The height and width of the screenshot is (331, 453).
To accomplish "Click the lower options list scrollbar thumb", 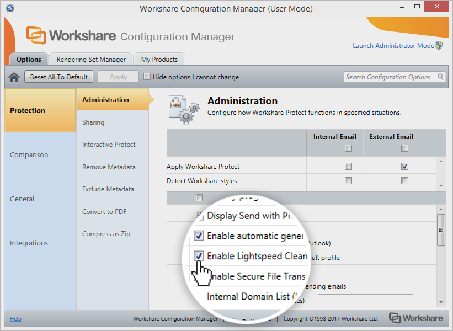I will point(441,230).
